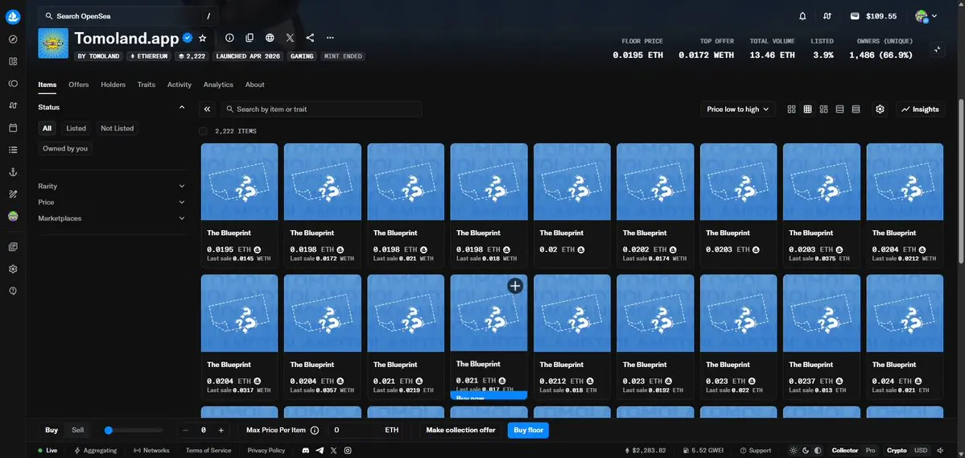Open the Privacy Policy link
965x458 pixels.
(x=266, y=451)
